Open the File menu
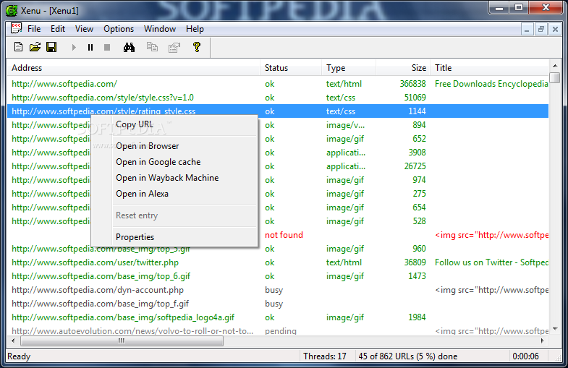 point(34,29)
